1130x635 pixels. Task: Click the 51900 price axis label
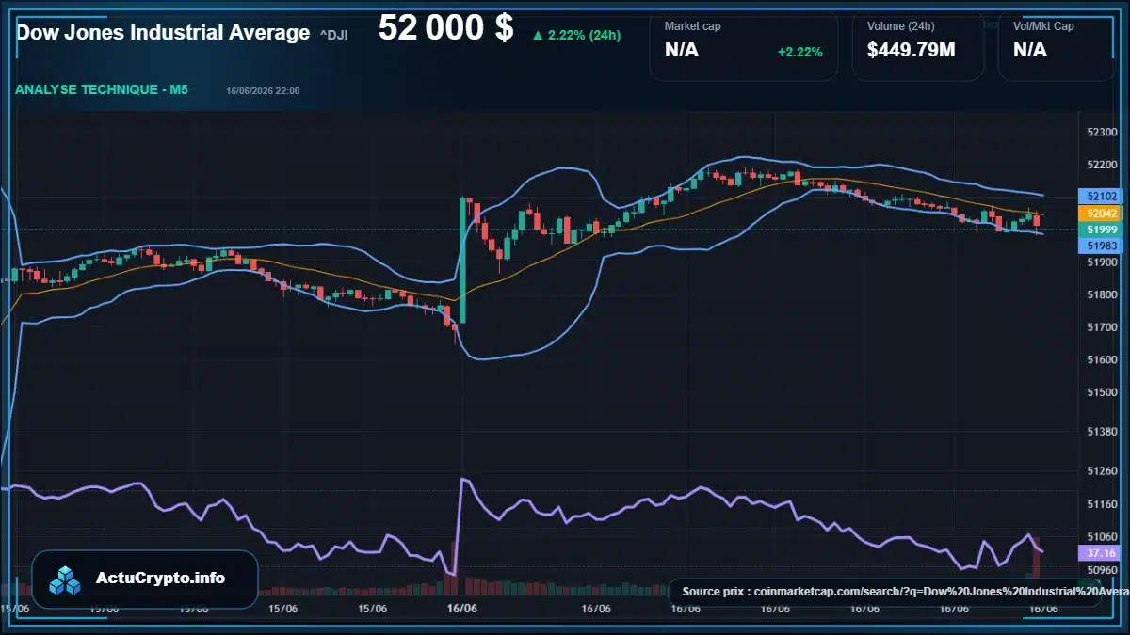coord(1101,263)
